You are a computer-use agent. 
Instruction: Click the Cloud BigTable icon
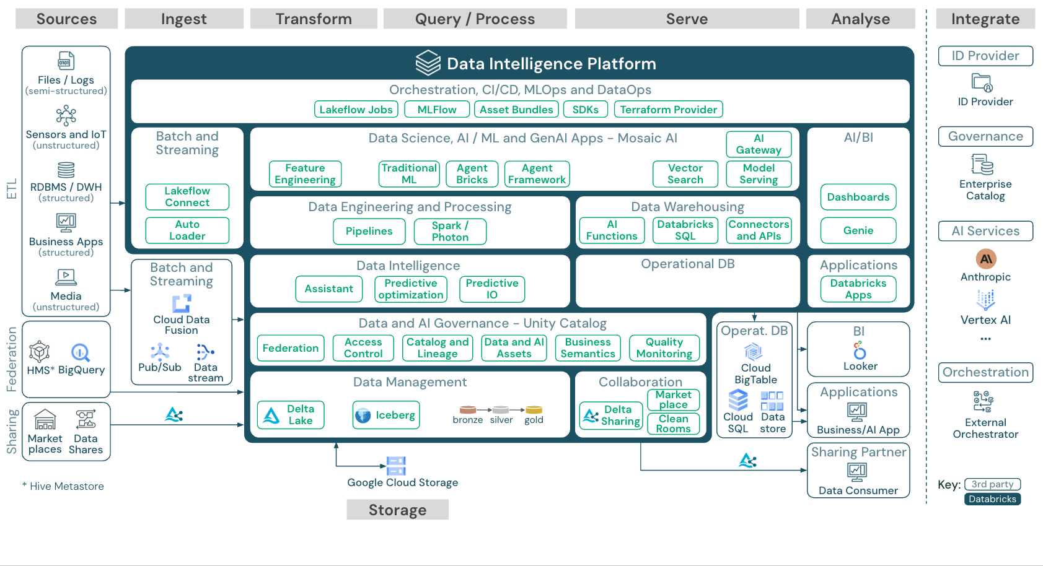tap(754, 352)
